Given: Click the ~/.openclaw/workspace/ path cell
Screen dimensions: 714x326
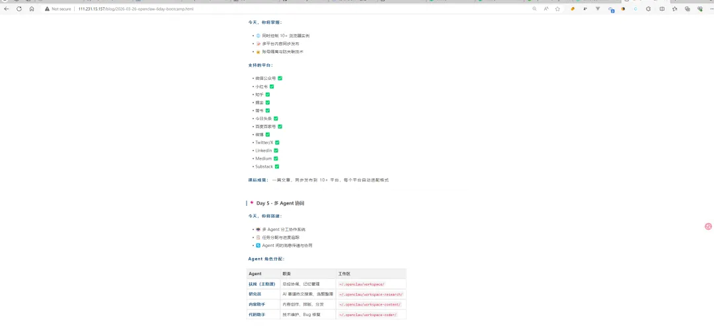Looking at the screenshot, I should point(371,284).
